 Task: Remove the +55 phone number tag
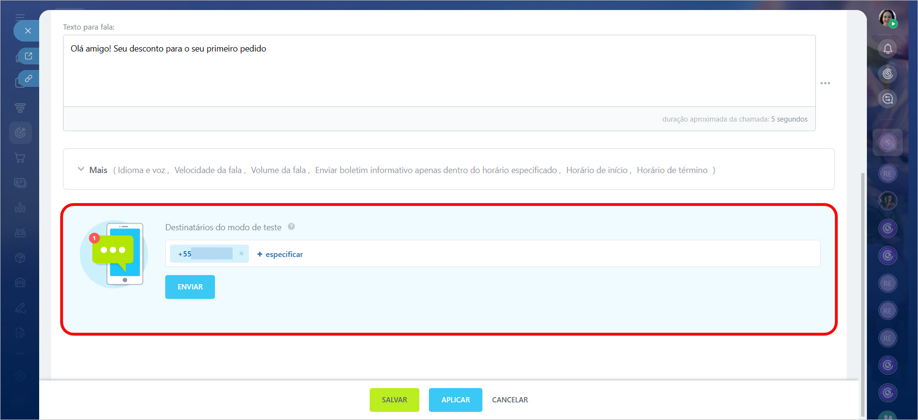[241, 254]
